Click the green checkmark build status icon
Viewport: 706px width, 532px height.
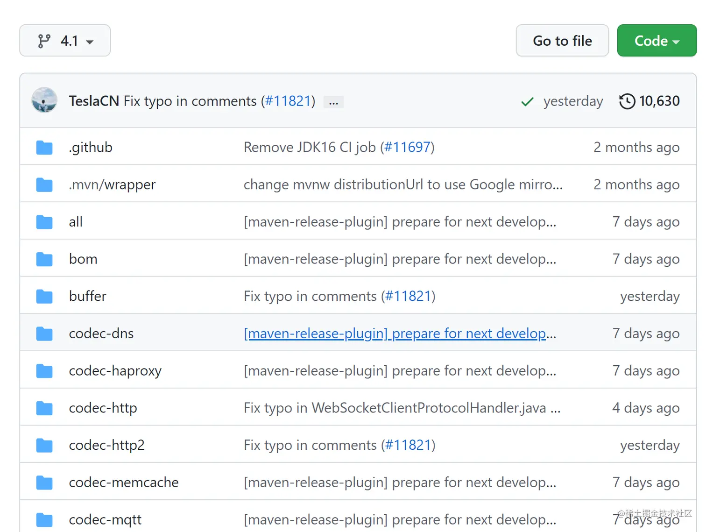(527, 101)
